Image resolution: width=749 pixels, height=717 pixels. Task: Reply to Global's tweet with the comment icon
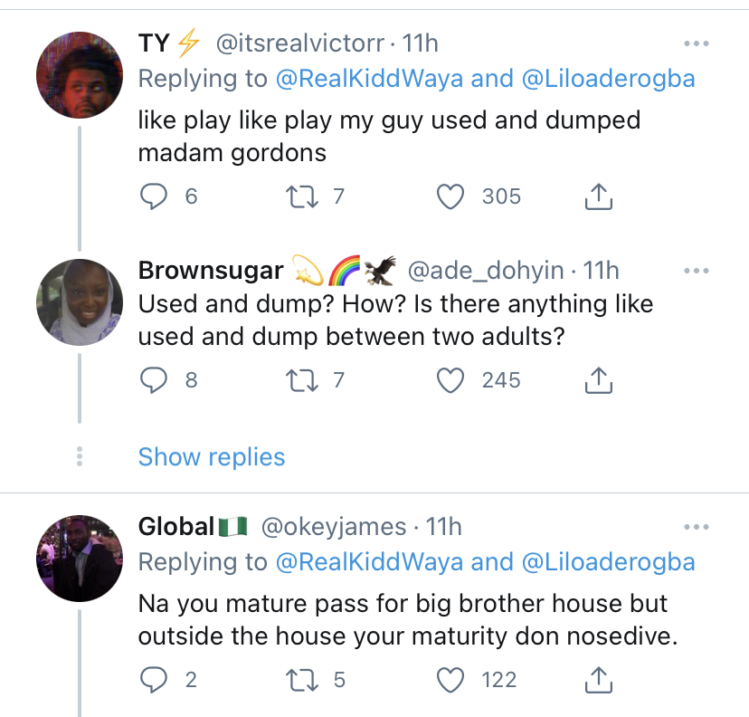click(155, 679)
